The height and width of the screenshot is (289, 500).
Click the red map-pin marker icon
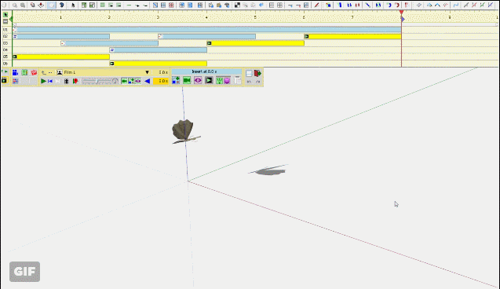point(75,82)
